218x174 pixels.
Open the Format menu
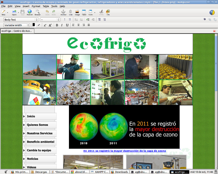coord(36,6)
